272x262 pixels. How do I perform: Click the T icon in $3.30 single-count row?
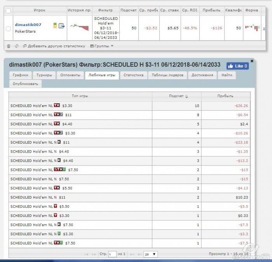tap(56, 215)
